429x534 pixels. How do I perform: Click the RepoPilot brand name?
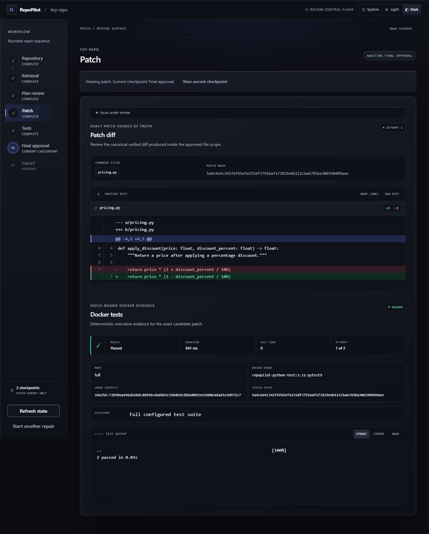point(30,10)
